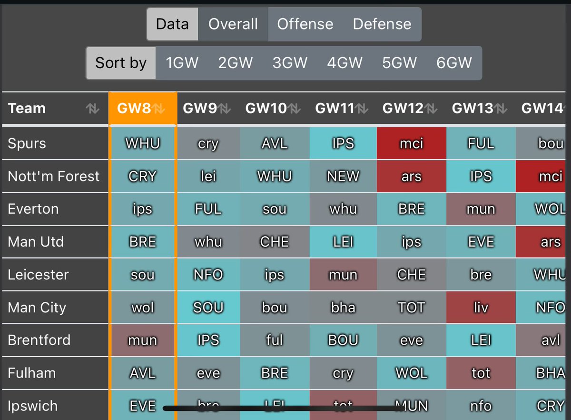Screen dimensions: 571x420
Task: Click Fulham GW13 tot cell
Action: point(481,373)
